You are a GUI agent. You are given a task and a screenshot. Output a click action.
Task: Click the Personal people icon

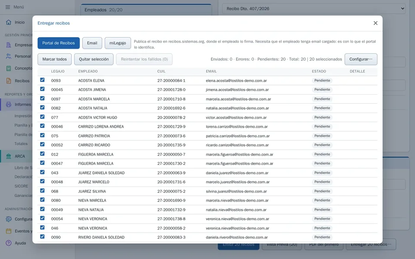(x=9, y=56)
